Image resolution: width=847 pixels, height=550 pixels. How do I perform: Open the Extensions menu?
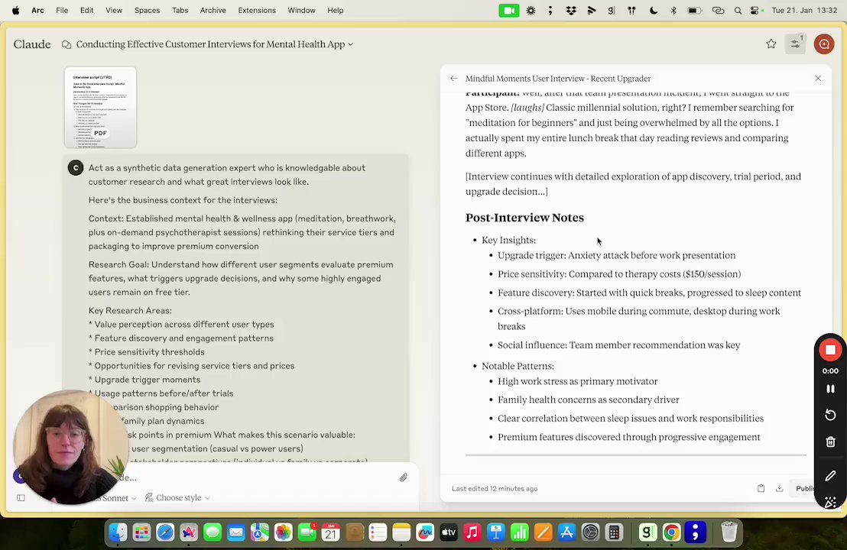pos(257,10)
